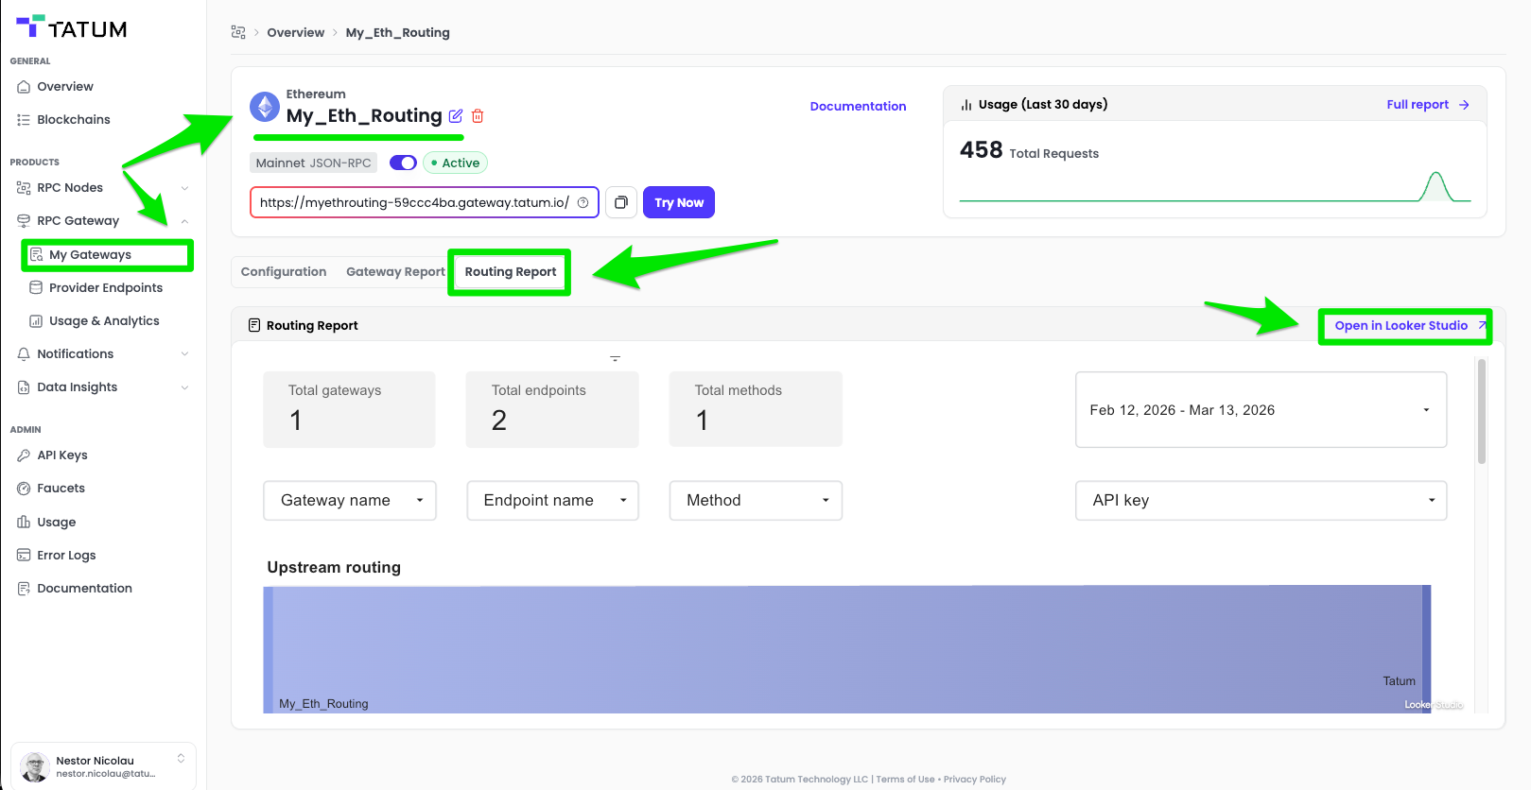This screenshot has width=1531, height=790.
Task: Click the Try Now button
Action: pos(679,203)
